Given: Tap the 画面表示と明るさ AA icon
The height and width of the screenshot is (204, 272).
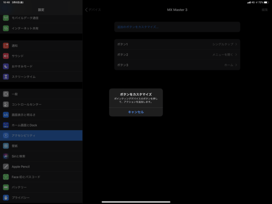Looking at the screenshot, I should coord(6,115).
